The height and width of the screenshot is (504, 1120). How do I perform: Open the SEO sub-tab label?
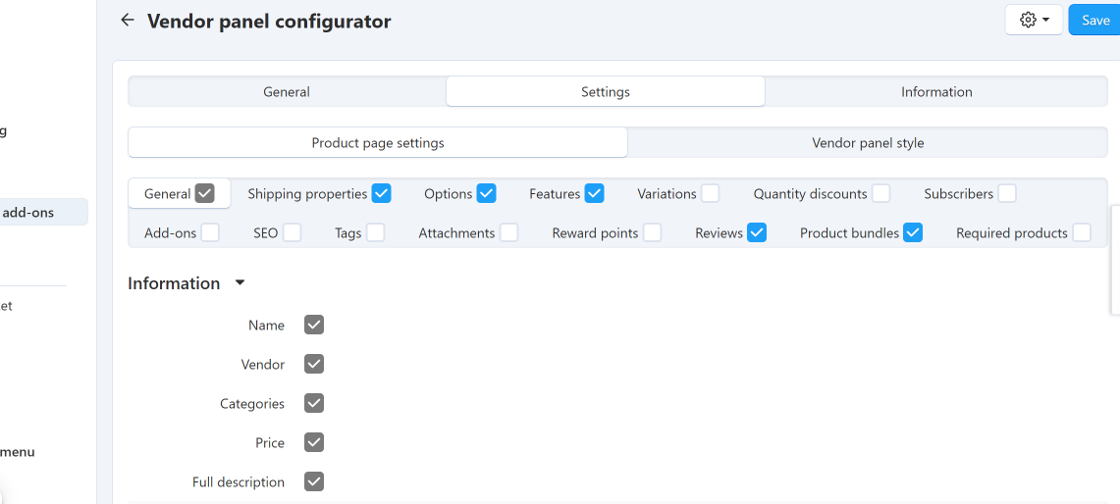pyautogui.click(x=266, y=232)
